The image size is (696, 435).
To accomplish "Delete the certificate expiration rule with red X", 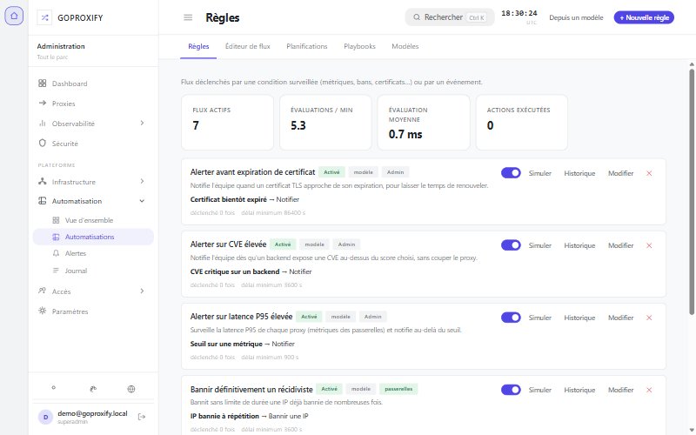I will click(x=649, y=173).
